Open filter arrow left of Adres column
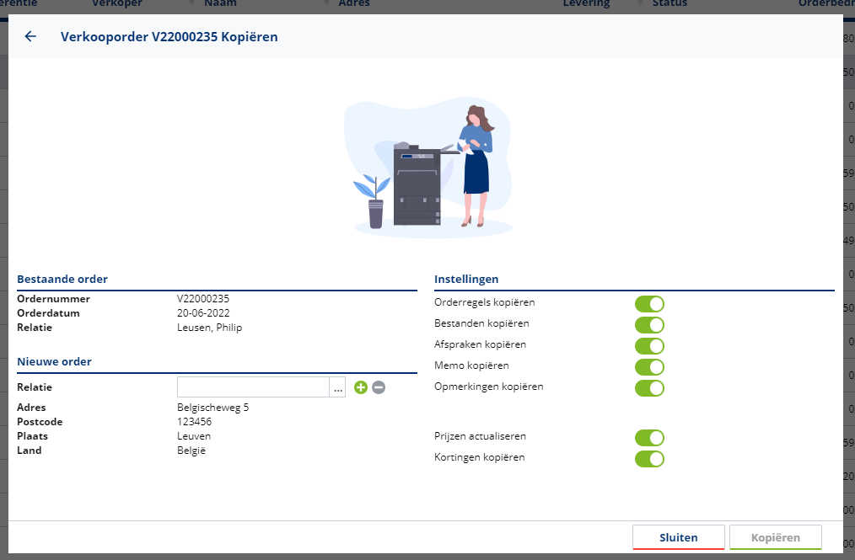Viewport: 855px width, 560px height. coord(326,4)
